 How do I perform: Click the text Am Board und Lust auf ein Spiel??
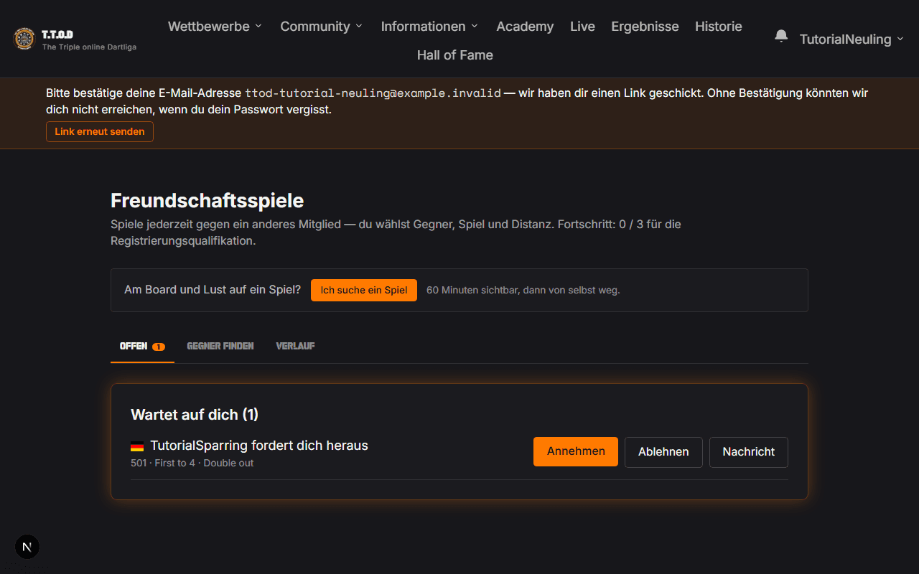click(213, 290)
